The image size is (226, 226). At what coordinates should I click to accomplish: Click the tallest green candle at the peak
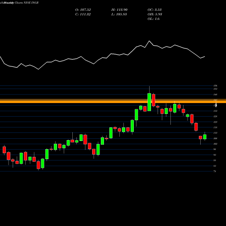[x=149, y=102]
